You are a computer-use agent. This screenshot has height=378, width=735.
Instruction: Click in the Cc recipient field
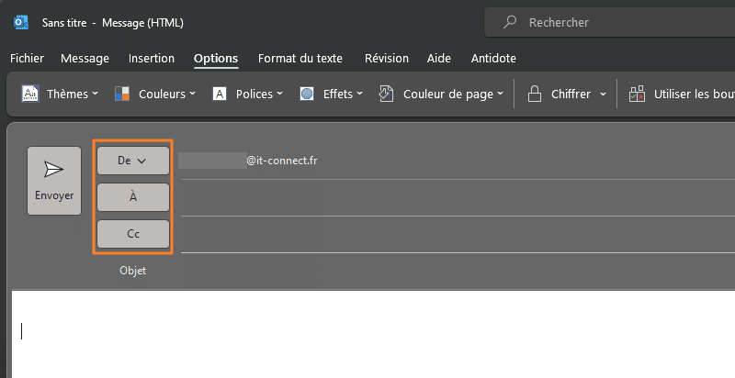(x=458, y=234)
